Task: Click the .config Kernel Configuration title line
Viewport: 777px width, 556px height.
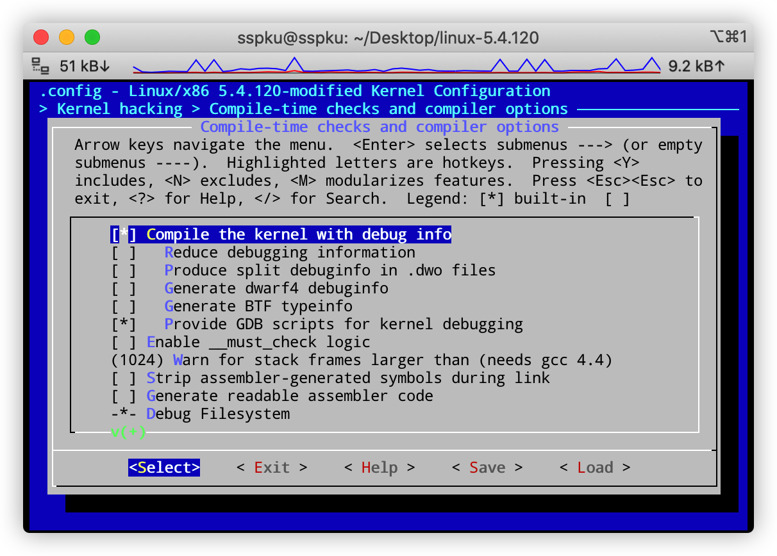Action: tap(294, 91)
